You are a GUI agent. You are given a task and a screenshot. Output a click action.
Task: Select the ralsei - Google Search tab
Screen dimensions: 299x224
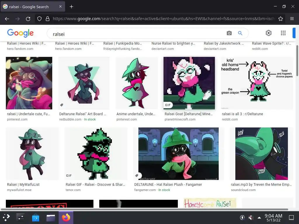(x=33, y=7)
